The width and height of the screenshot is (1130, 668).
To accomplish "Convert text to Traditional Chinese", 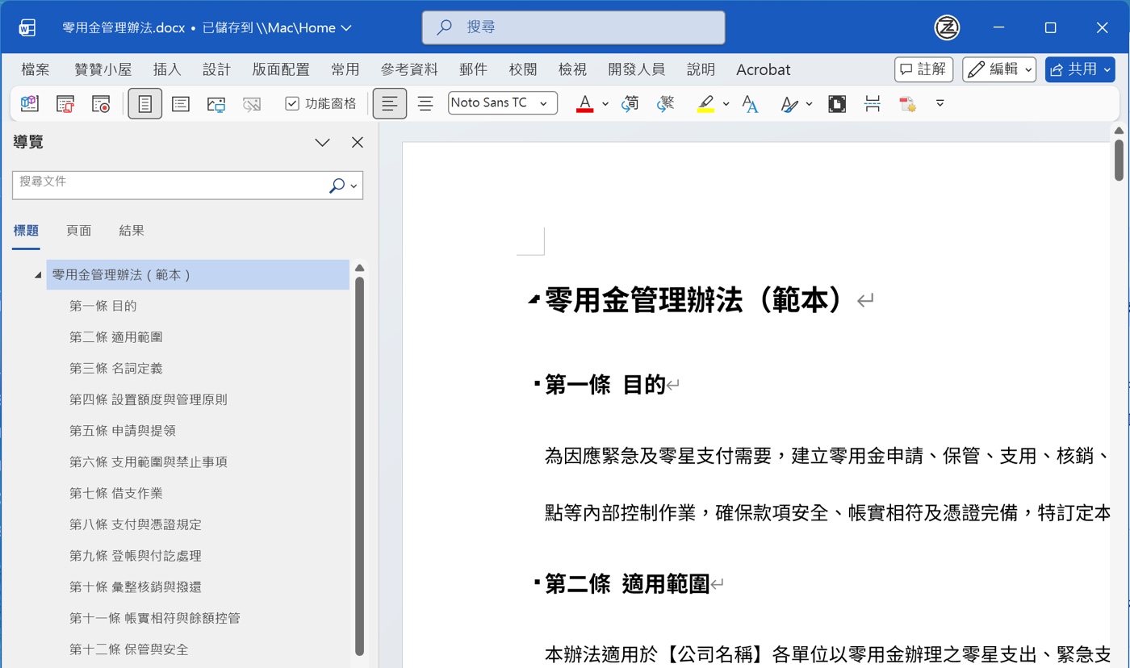I will [x=666, y=103].
